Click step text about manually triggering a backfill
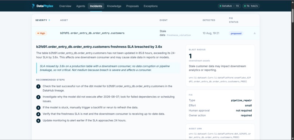The width and height of the screenshot is (294, 140). click(90, 108)
